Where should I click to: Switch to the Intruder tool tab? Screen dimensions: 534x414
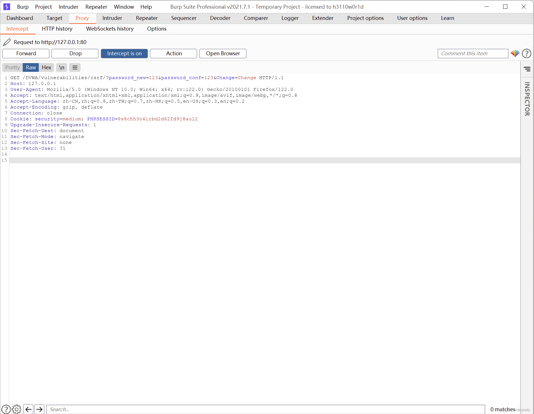pyautogui.click(x=112, y=18)
